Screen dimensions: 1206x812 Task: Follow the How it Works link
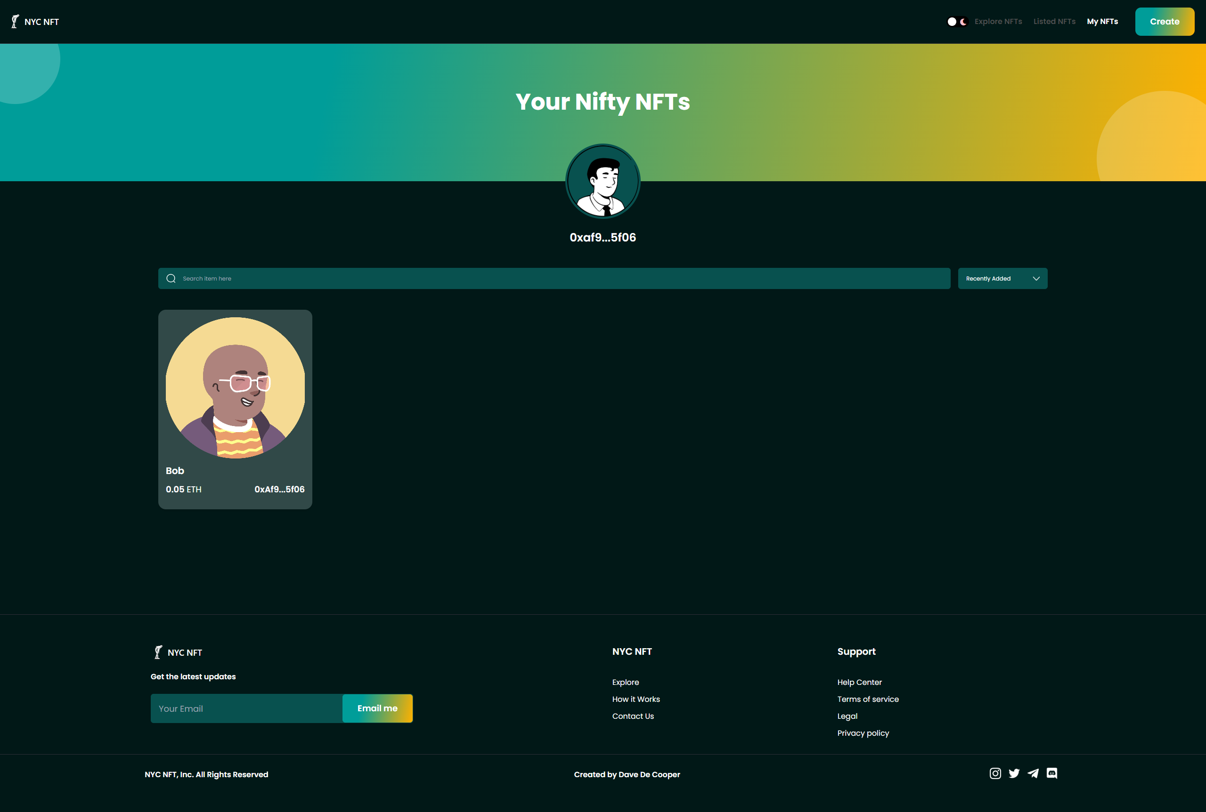tap(636, 699)
